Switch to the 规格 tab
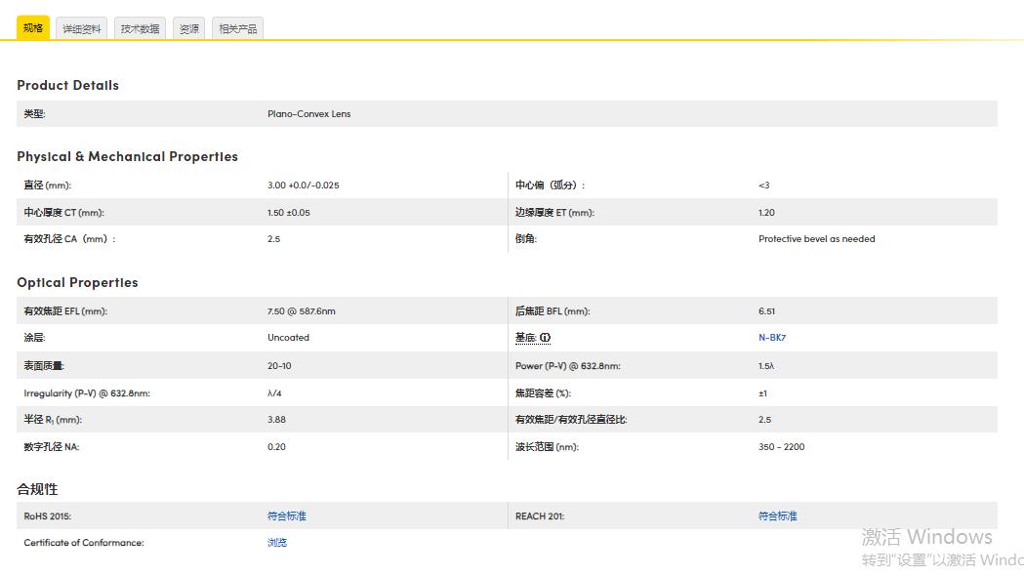Screen dimensions: 1024x577 [x=33, y=28]
